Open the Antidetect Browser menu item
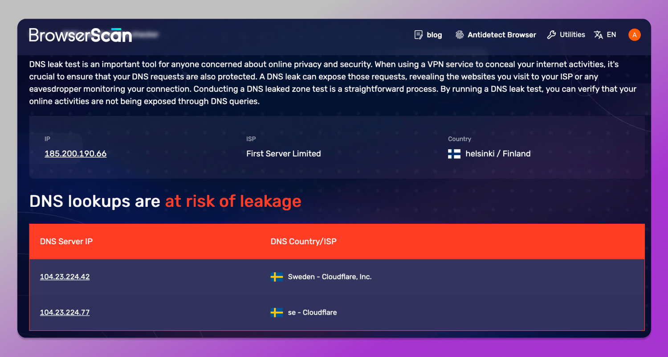The height and width of the screenshot is (357, 668). [x=501, y=35]
